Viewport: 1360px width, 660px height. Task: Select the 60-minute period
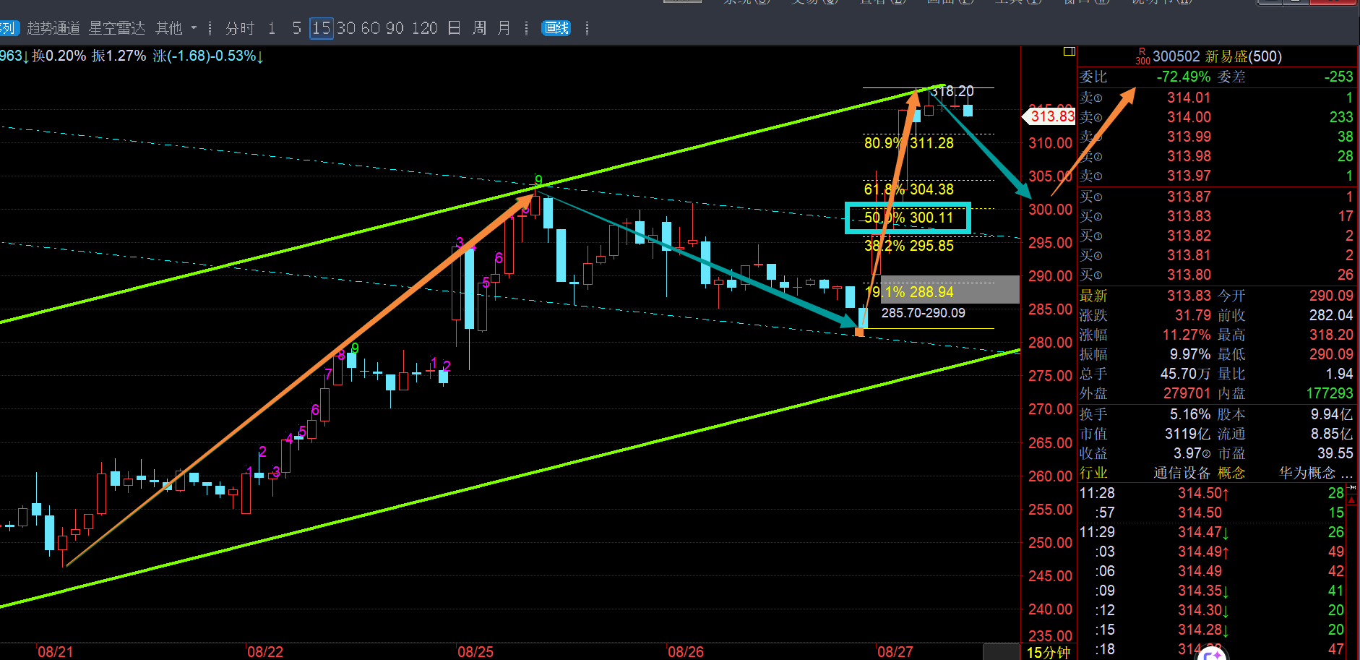coord(370,28)
